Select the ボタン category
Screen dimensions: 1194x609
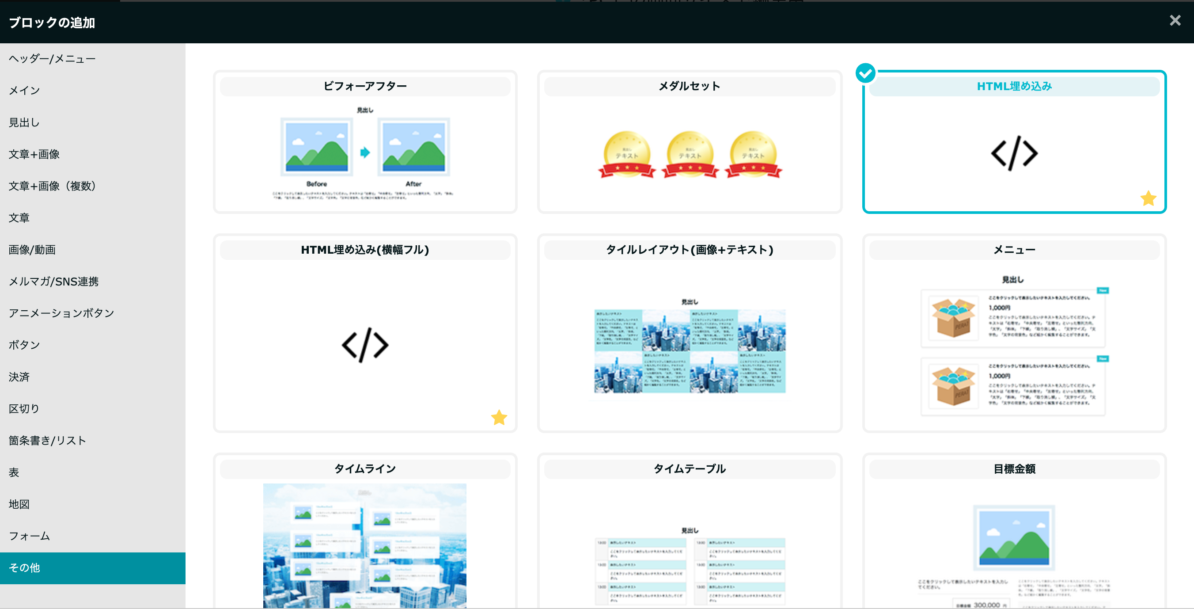[93, 345]
